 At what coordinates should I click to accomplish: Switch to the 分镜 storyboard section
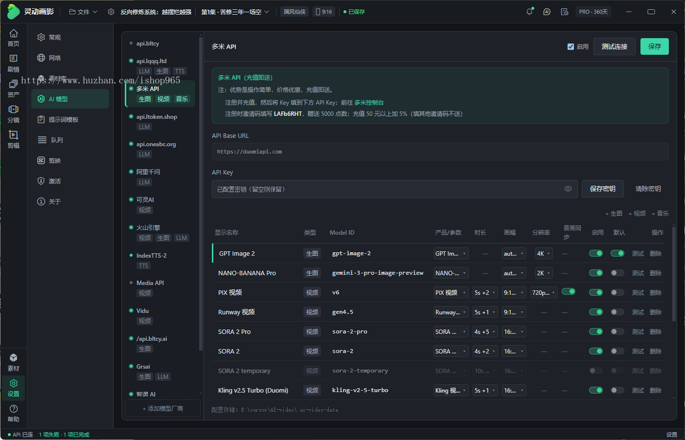(x=13, y=114)
